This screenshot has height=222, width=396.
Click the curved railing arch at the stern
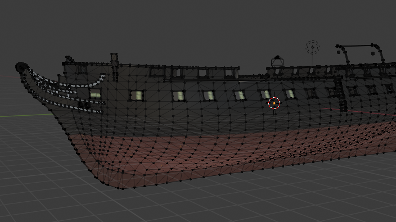361,53
